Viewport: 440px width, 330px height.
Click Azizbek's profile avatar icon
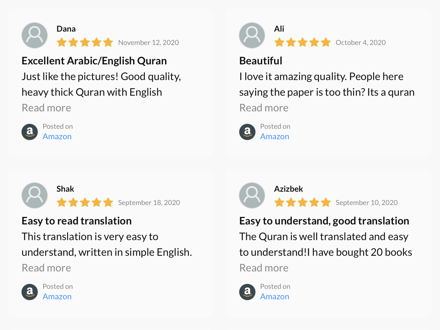click(x=252, y=195)
